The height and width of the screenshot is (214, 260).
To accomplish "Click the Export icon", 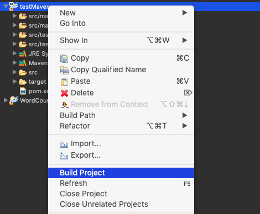I will 64,156.
